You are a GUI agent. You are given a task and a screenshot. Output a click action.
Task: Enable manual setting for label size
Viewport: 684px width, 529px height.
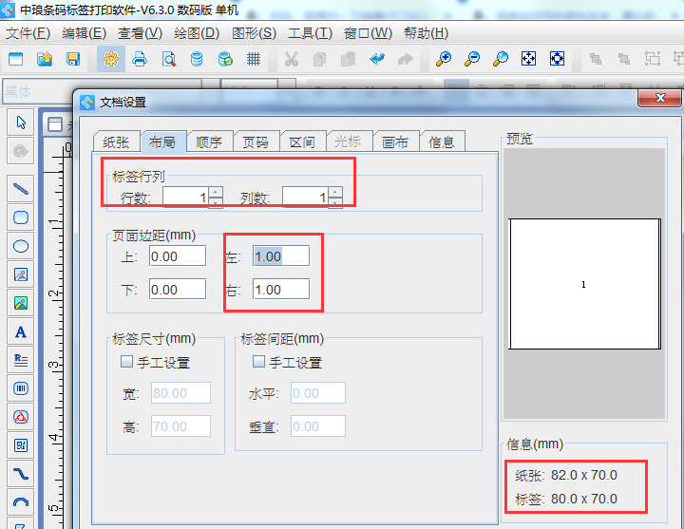(x=126, y=362)
